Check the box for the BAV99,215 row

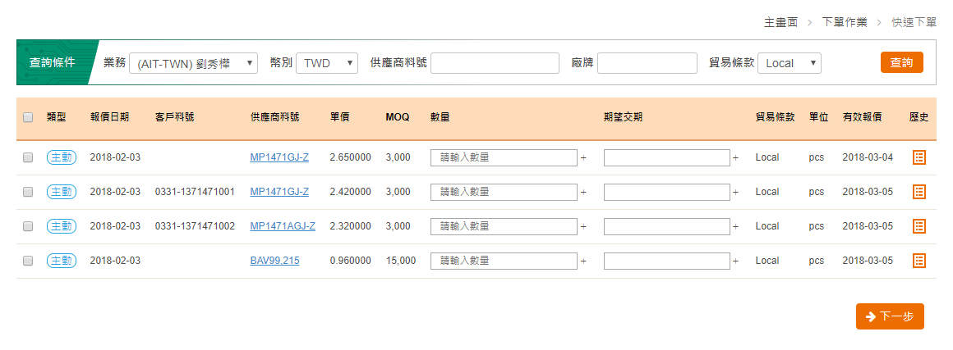pyautogui.click(x=28, y=261)
